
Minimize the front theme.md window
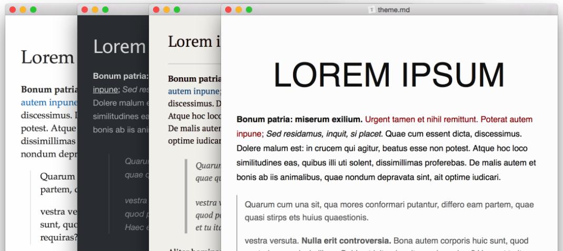(238, 9)
